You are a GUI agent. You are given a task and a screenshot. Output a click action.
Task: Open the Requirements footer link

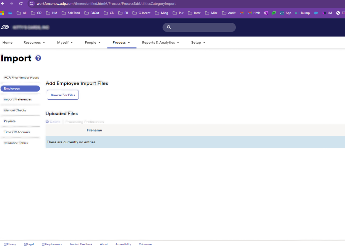tap(52, 244)
